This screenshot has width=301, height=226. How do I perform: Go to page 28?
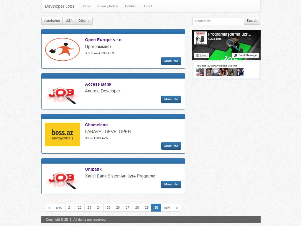coord(137,207)
